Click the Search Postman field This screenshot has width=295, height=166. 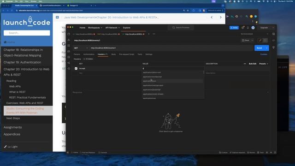point(181,28)
